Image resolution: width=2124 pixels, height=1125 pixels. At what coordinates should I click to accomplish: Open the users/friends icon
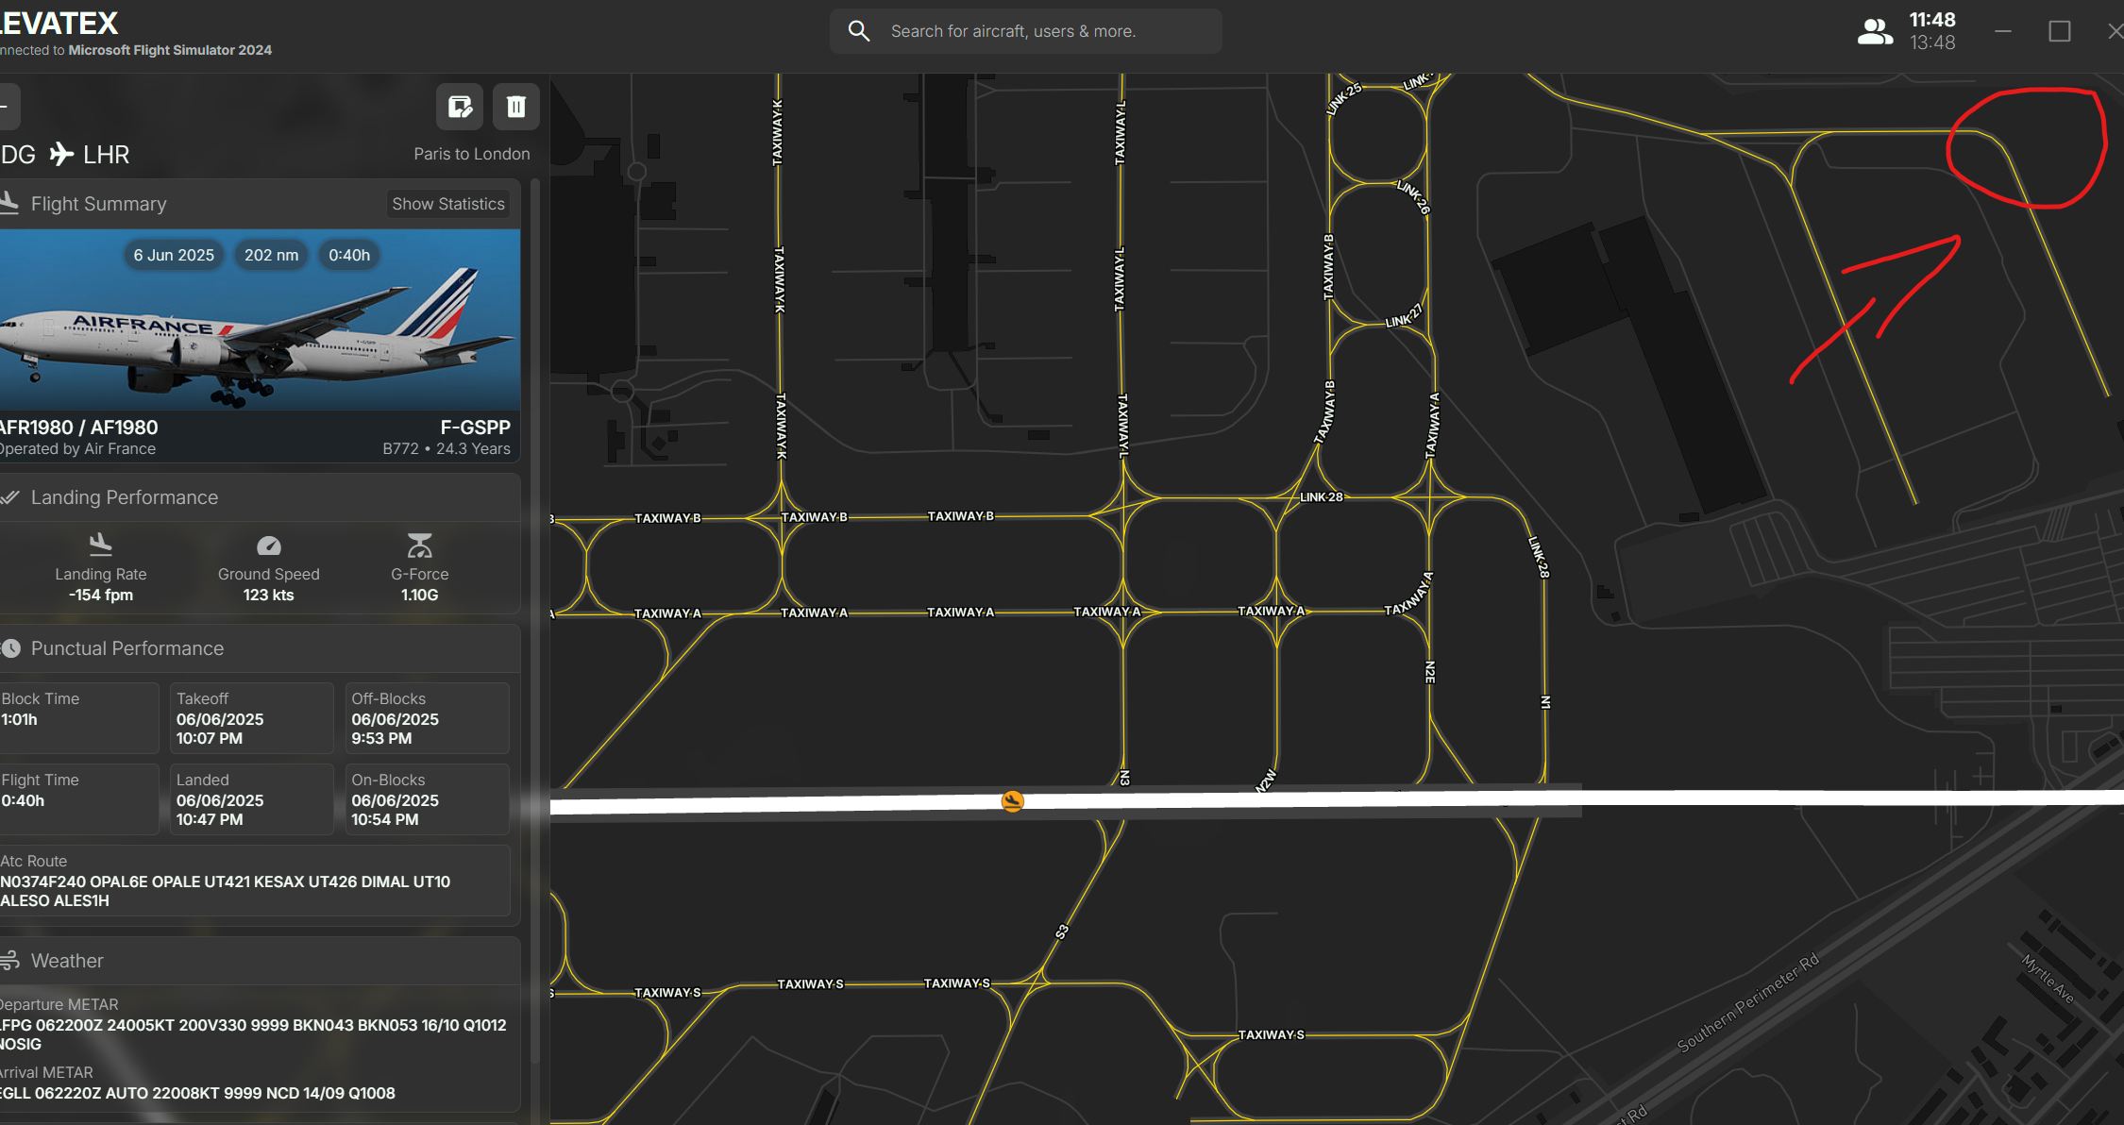pos(1875,31)
